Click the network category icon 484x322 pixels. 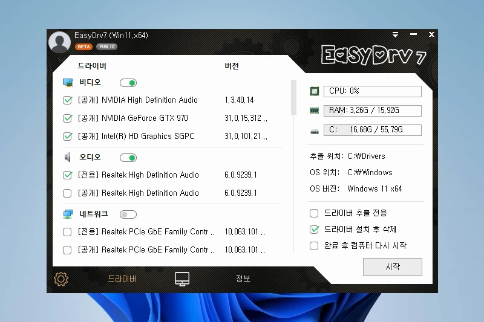pos(68,214)
